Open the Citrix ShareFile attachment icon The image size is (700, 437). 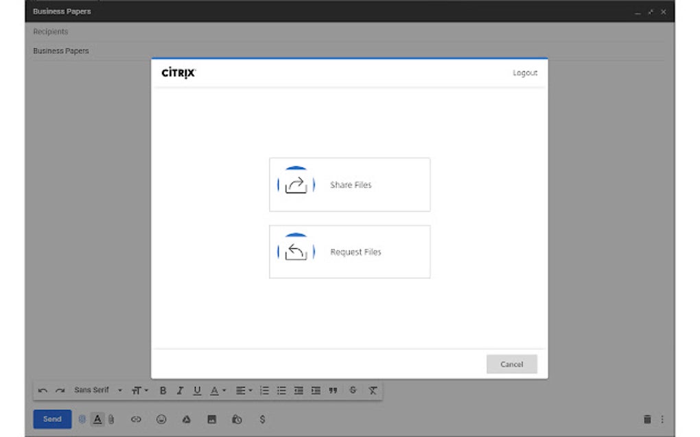point(82,419)
